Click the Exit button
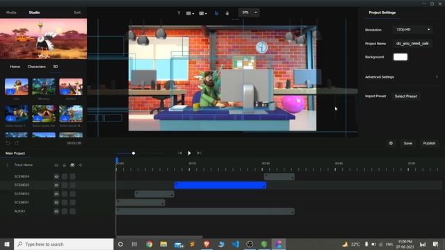 [77, 12]
